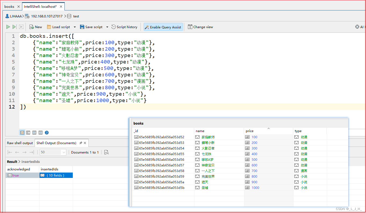Pin the Shell Output (Documents) tab

coord(81,143)
